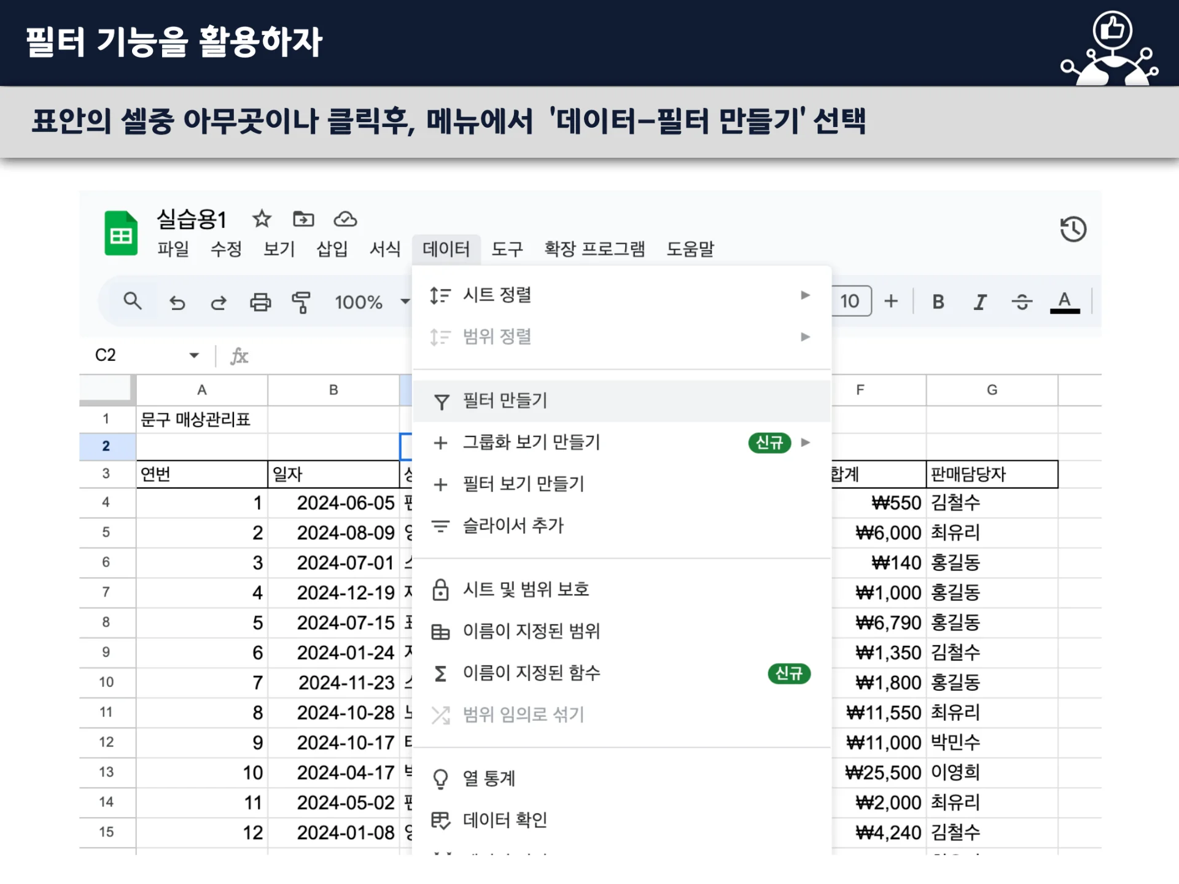This screenshot has width=1179, height=884.
Task: Click the Google Sheets home icon
Action: [121, 233]
